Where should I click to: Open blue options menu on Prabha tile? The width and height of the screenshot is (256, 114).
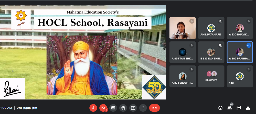coord(249,45)
